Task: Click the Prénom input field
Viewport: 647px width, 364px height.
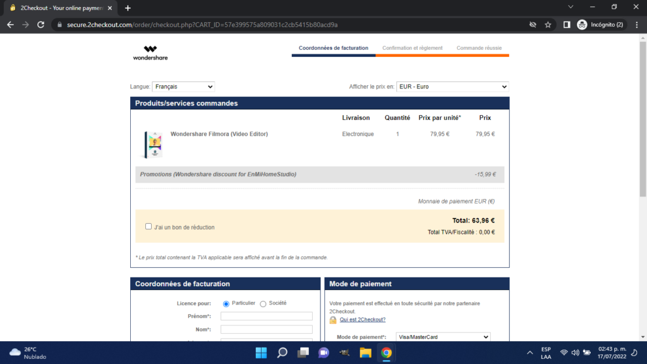Action: click(266, 316)
